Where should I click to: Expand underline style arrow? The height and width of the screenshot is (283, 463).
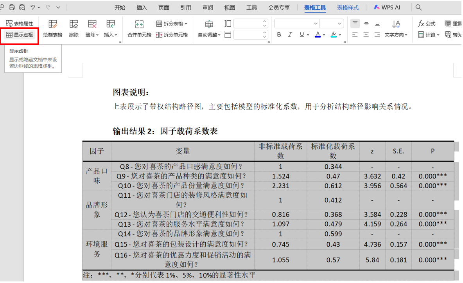point(308,35)
